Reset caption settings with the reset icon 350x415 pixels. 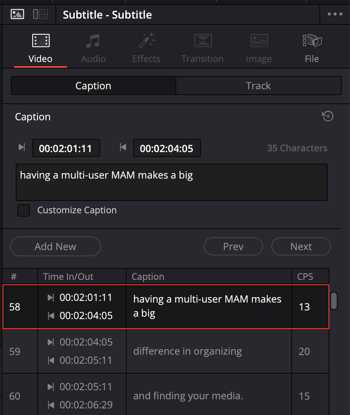(328, 117)
